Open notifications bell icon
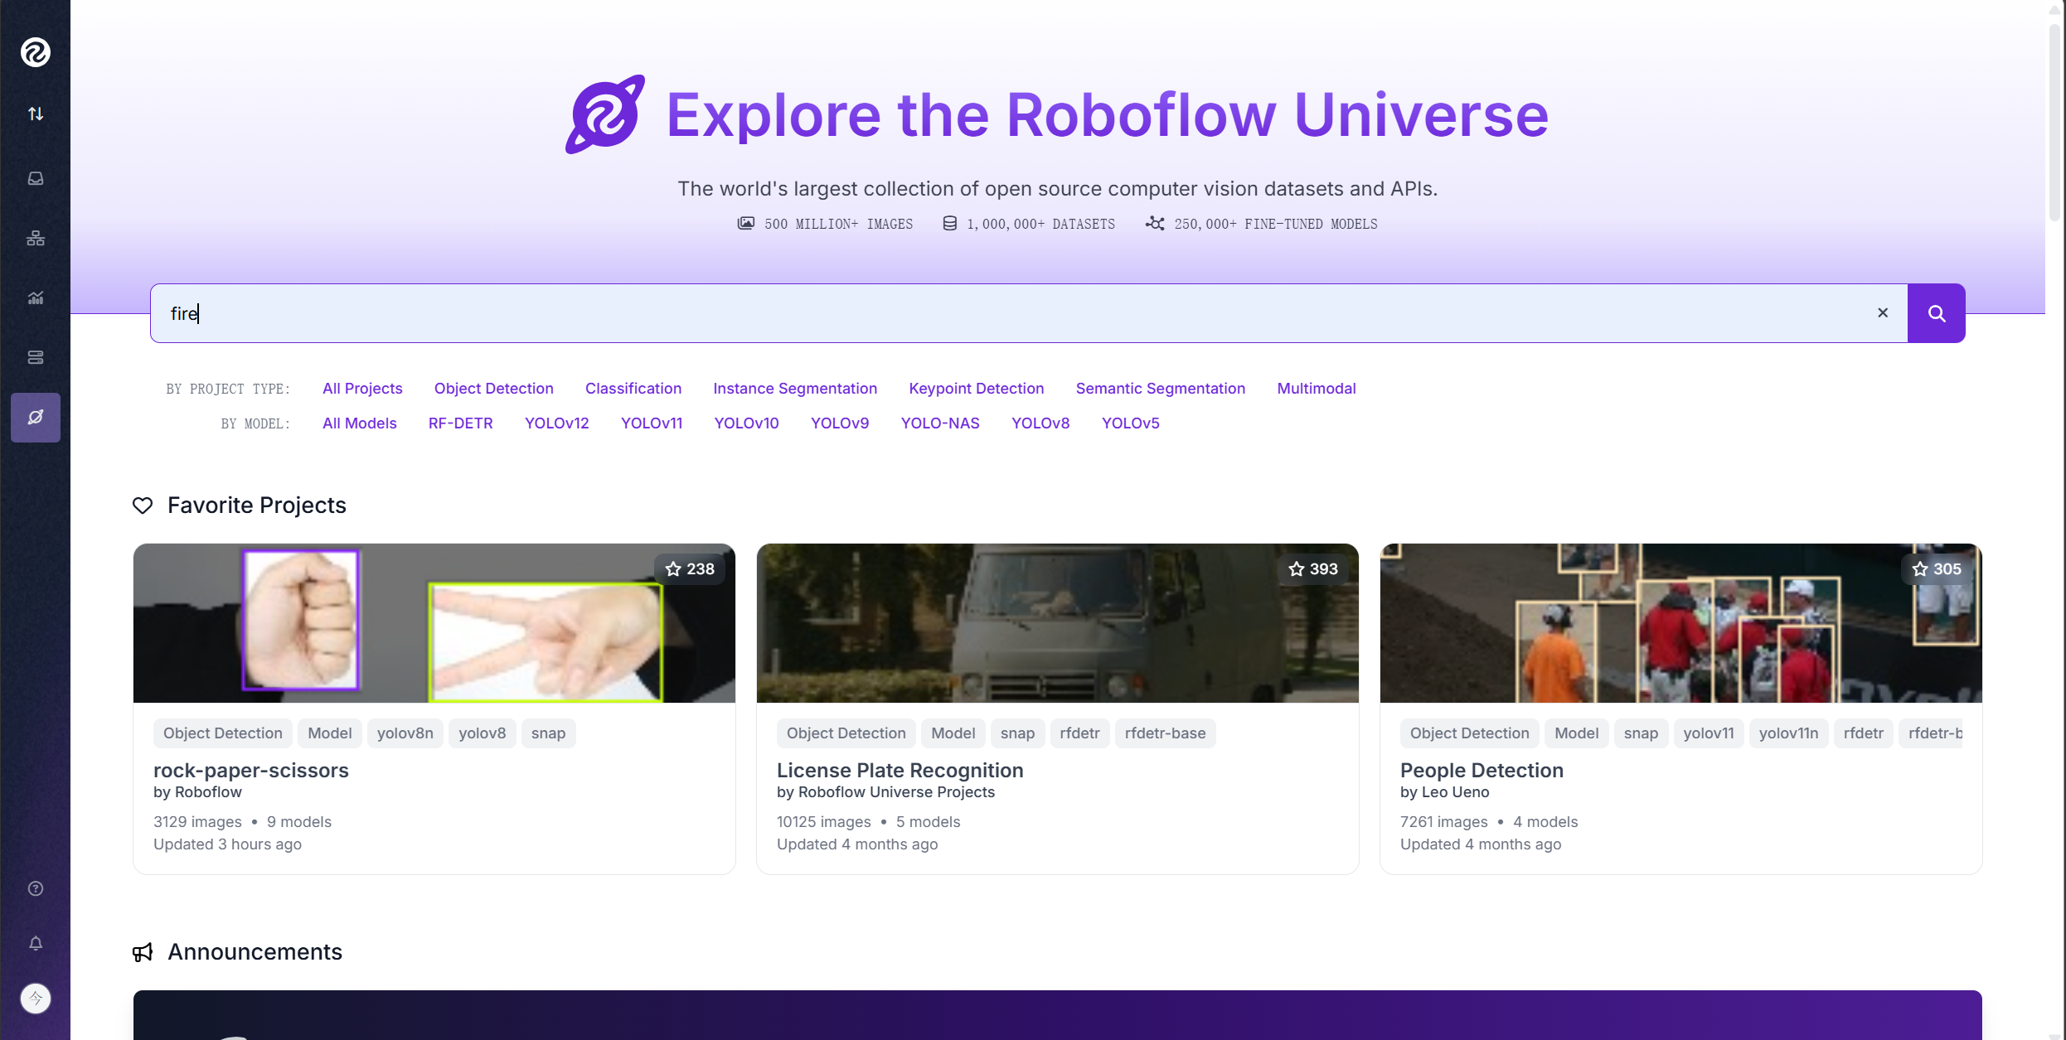This screenshot has width=2066, height=1040. pos(36,943)
